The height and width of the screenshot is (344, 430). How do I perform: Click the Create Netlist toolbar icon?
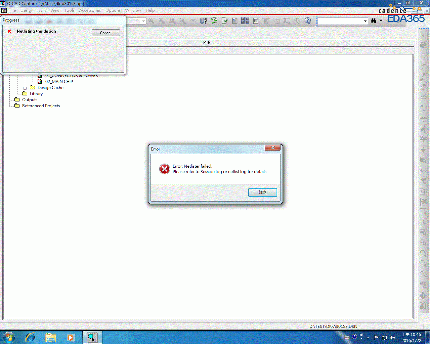[235, 21]
